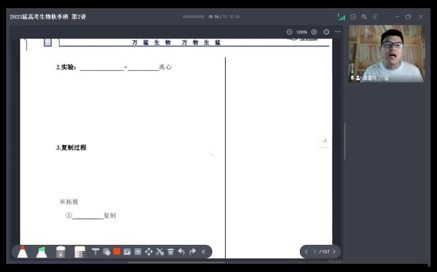Image resolution: width=437 pixels, height=272 pixels.
Task: Redo the last drawing action
Action: [193, 251]
